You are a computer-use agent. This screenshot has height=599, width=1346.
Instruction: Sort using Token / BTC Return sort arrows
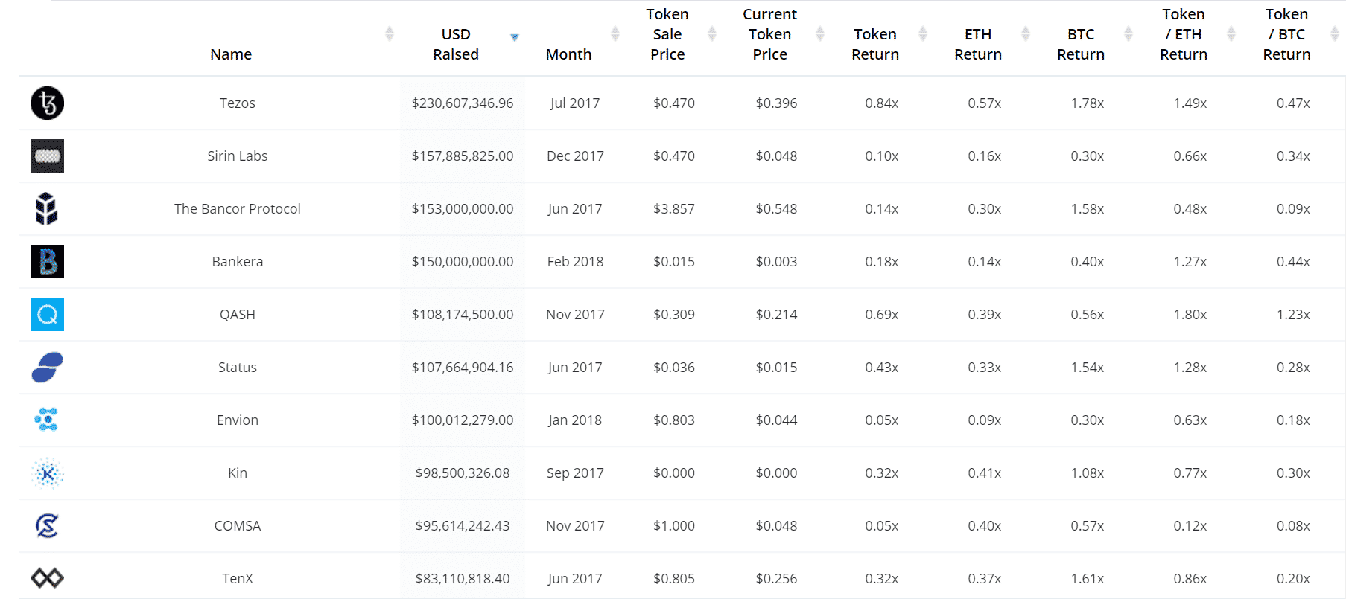click(1334, 33)
